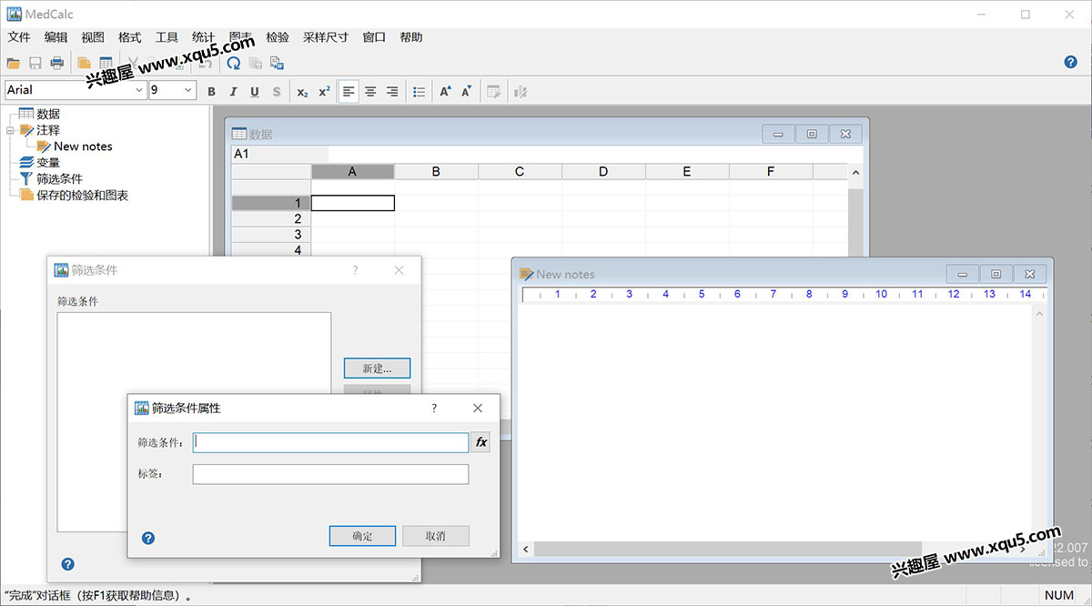Select 变量 in the tree
Viewport: 1092px width, 606px height.
[48, 163]
